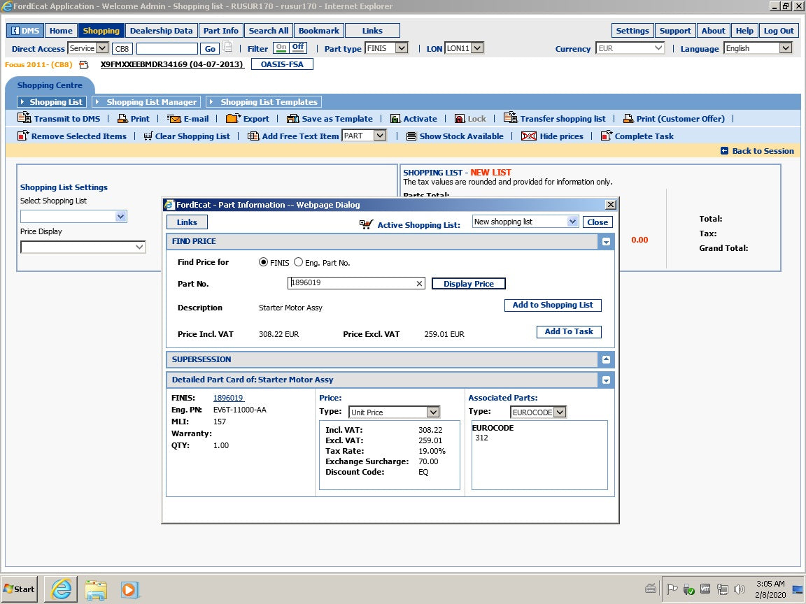Click the Part No. input field
This screenshot has height=604, width=806.
tap(356, 283)
